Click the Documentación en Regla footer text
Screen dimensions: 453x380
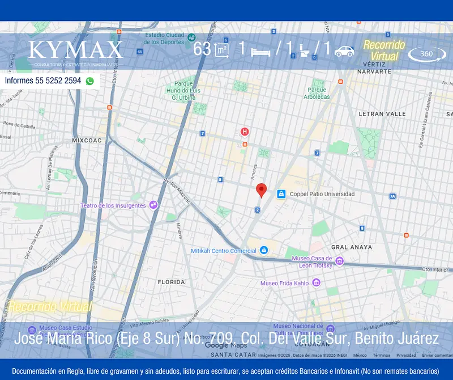click(225, 371)
